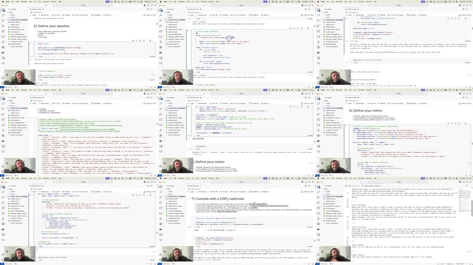Viewport: 473px width, 265px height.
Task: Open the lightning bolt view in the 14:46 window
Action: pyautogui.click(x=161, y=47)
